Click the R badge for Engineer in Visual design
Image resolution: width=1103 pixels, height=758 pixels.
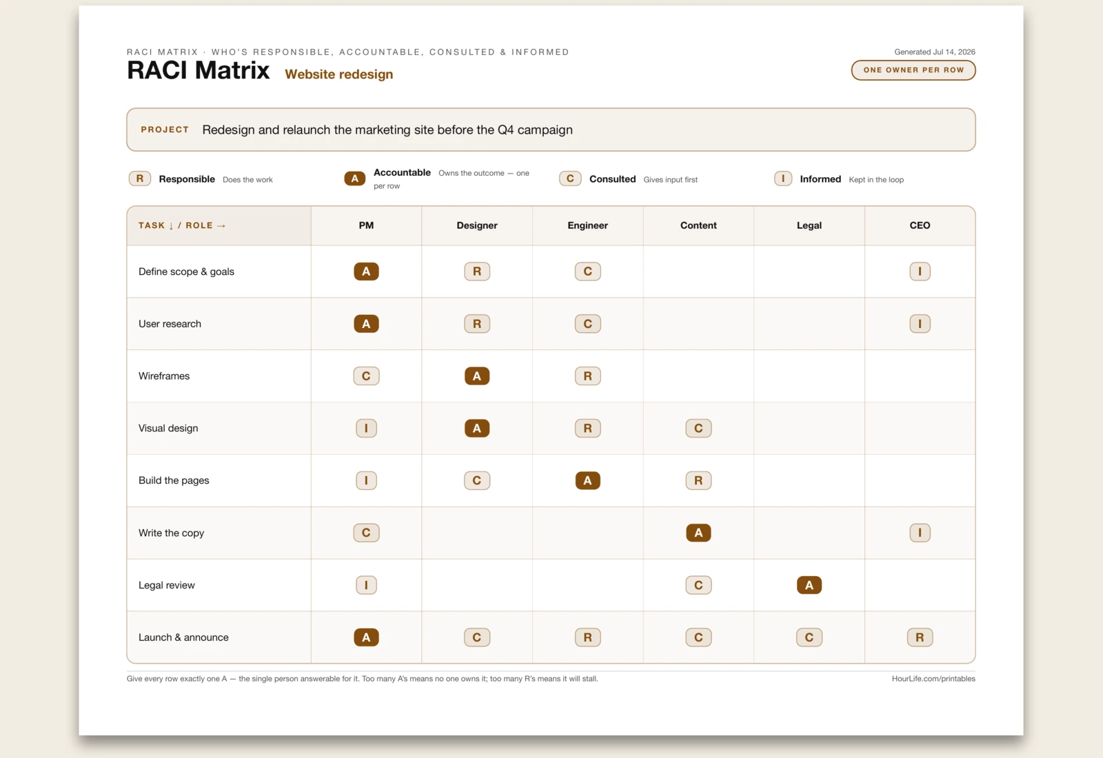pos(588,429)
